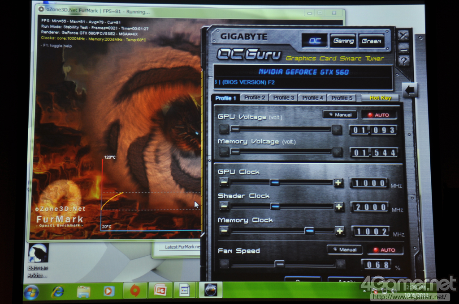Increase GPU Clock with plus button
This screenshot has width=459, height=304.
coord(338,183)
